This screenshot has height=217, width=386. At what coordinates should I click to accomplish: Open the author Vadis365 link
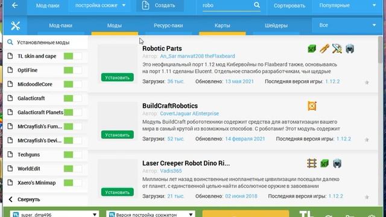171,171
